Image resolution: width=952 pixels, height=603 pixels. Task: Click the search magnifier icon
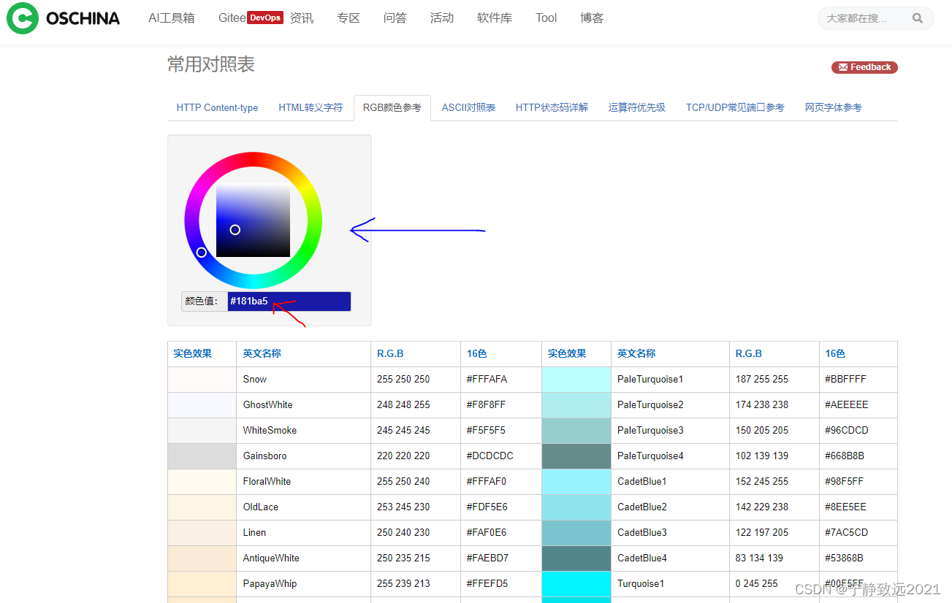(918, 18)
